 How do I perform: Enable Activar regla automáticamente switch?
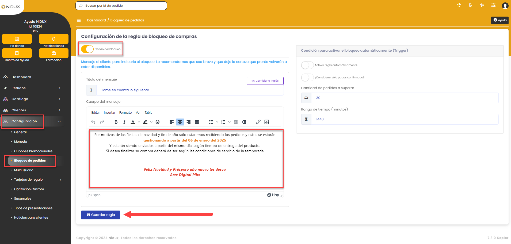coord(307,65)
